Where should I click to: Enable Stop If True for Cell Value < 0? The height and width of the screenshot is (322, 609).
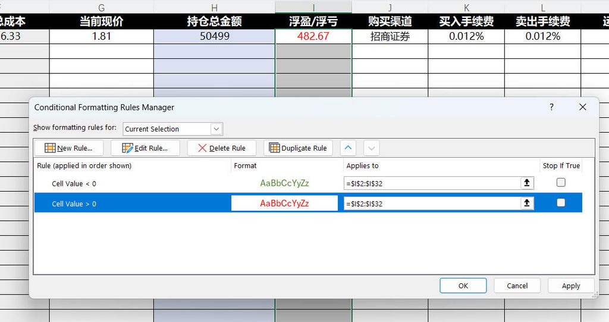[x=561, y=182]
